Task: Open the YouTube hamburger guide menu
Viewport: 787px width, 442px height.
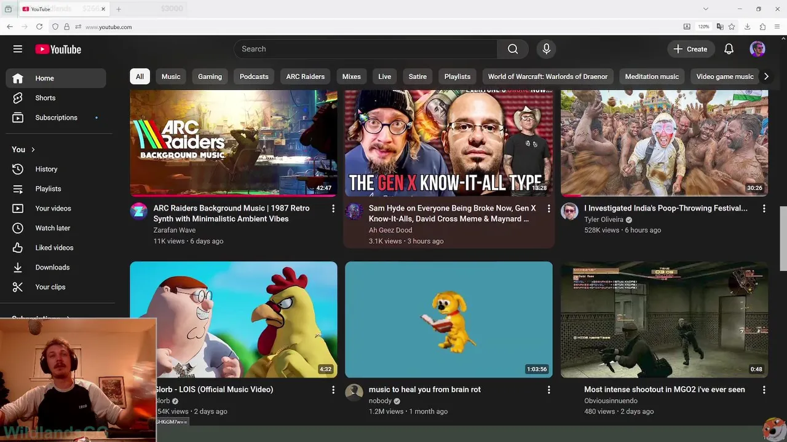Action: [18, 49]
